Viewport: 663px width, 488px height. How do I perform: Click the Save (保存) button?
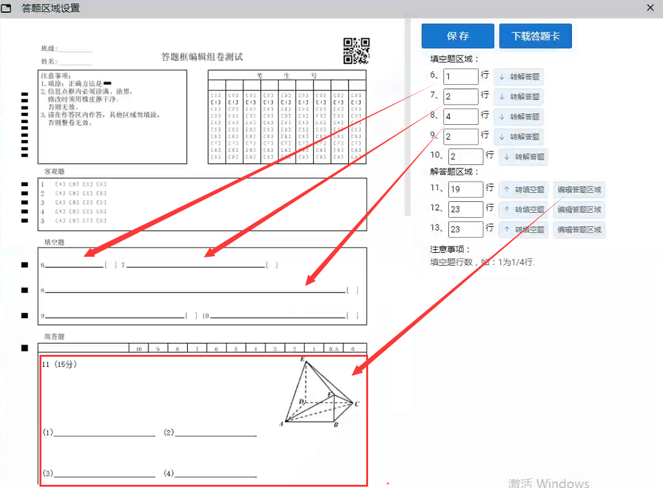[457, 36]
